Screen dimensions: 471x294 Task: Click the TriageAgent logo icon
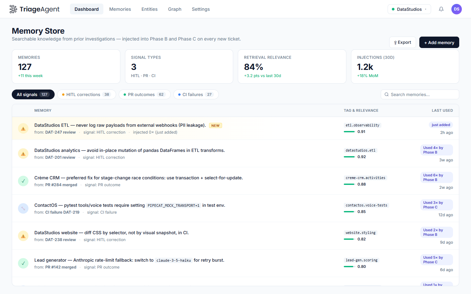13,9
